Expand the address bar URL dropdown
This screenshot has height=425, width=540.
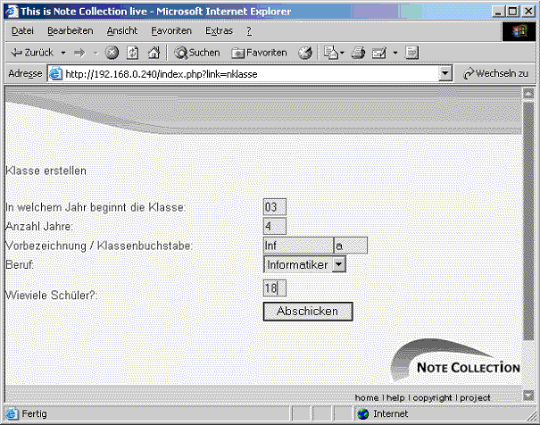coord(446,73)
